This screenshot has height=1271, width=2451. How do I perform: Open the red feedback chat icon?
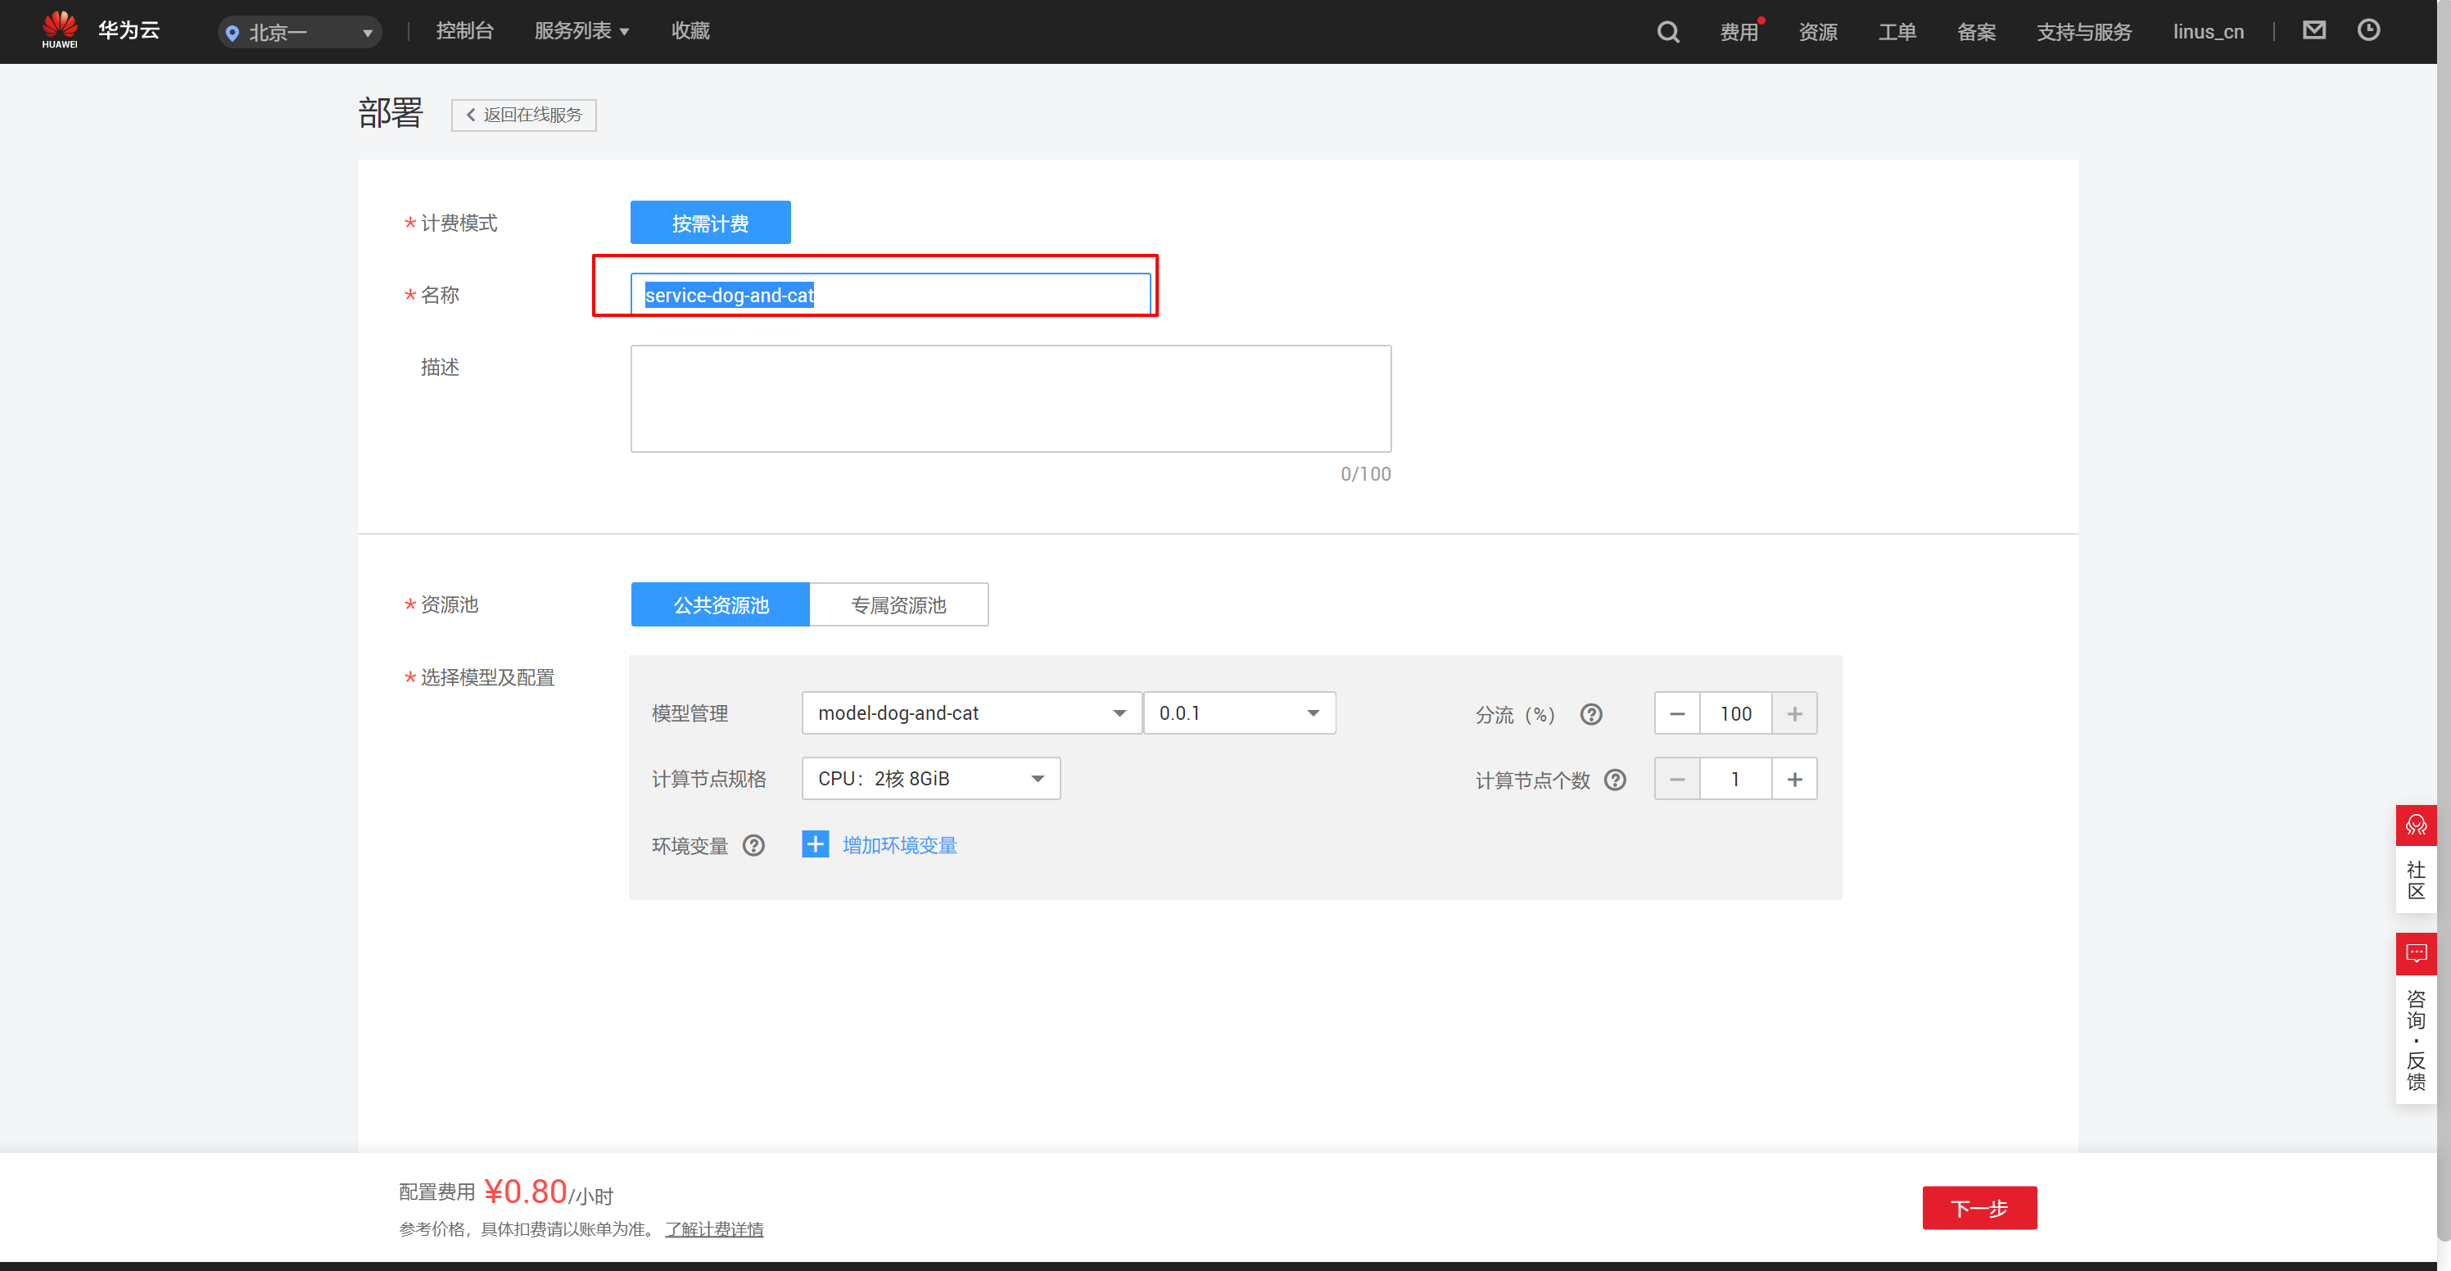[x=2416, y=952]
